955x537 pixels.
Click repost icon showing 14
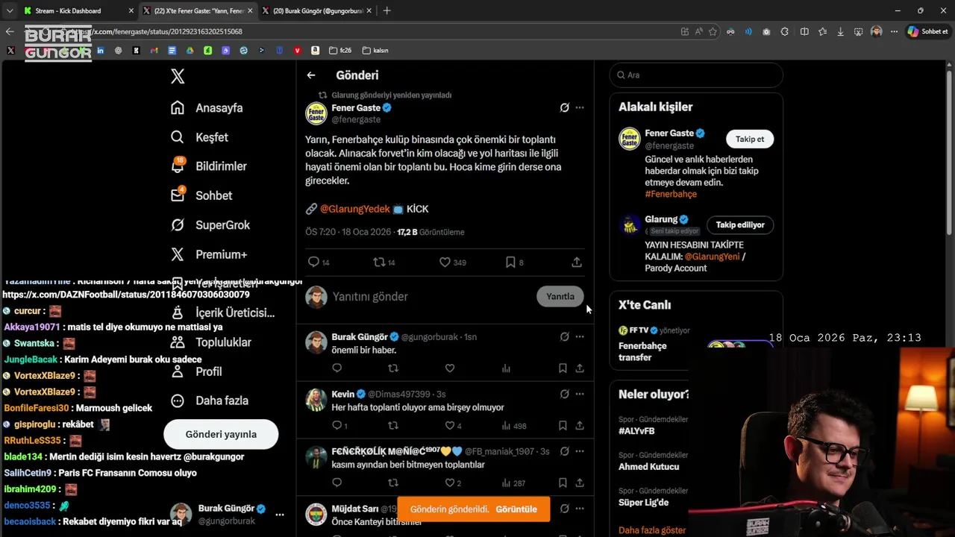tap(379, 262)
